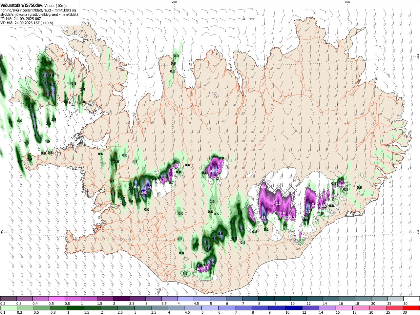The width and height of the screenshot is (420, 315).
Task: Click the bright red 30 mm rain swatch
Action: click(x=411, y=308)
